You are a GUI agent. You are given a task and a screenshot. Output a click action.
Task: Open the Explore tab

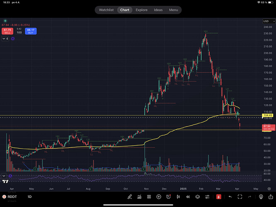pos(142,10)
